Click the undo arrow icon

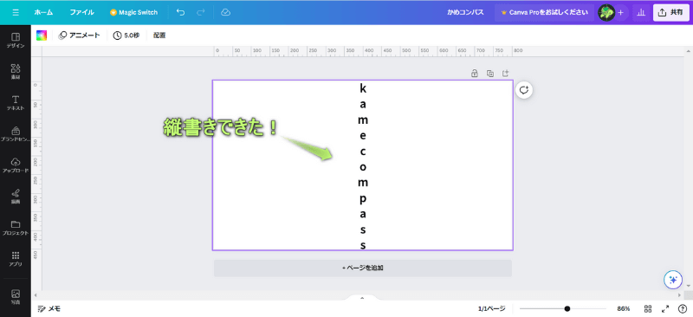point(180,12)
